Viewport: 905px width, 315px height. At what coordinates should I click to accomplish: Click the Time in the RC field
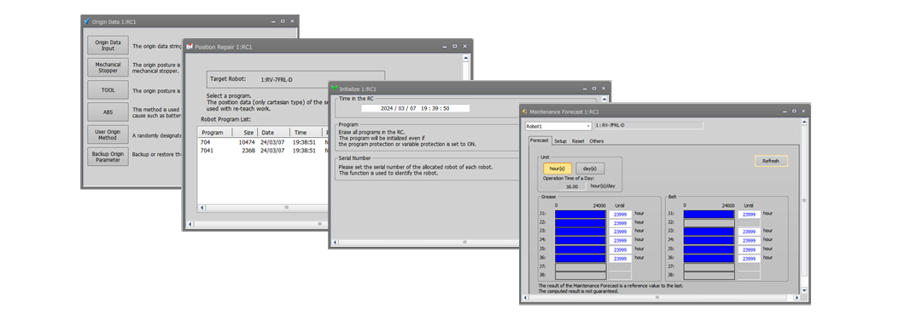point(415,108)
